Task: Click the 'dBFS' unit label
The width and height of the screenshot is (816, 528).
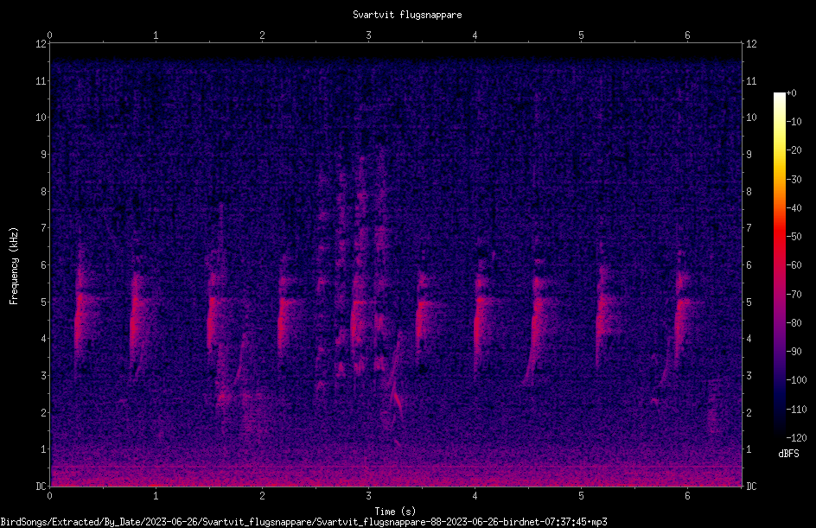Action: coord(788,454)
